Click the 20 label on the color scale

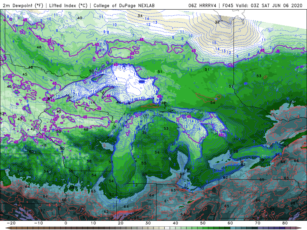pos(120,223)
